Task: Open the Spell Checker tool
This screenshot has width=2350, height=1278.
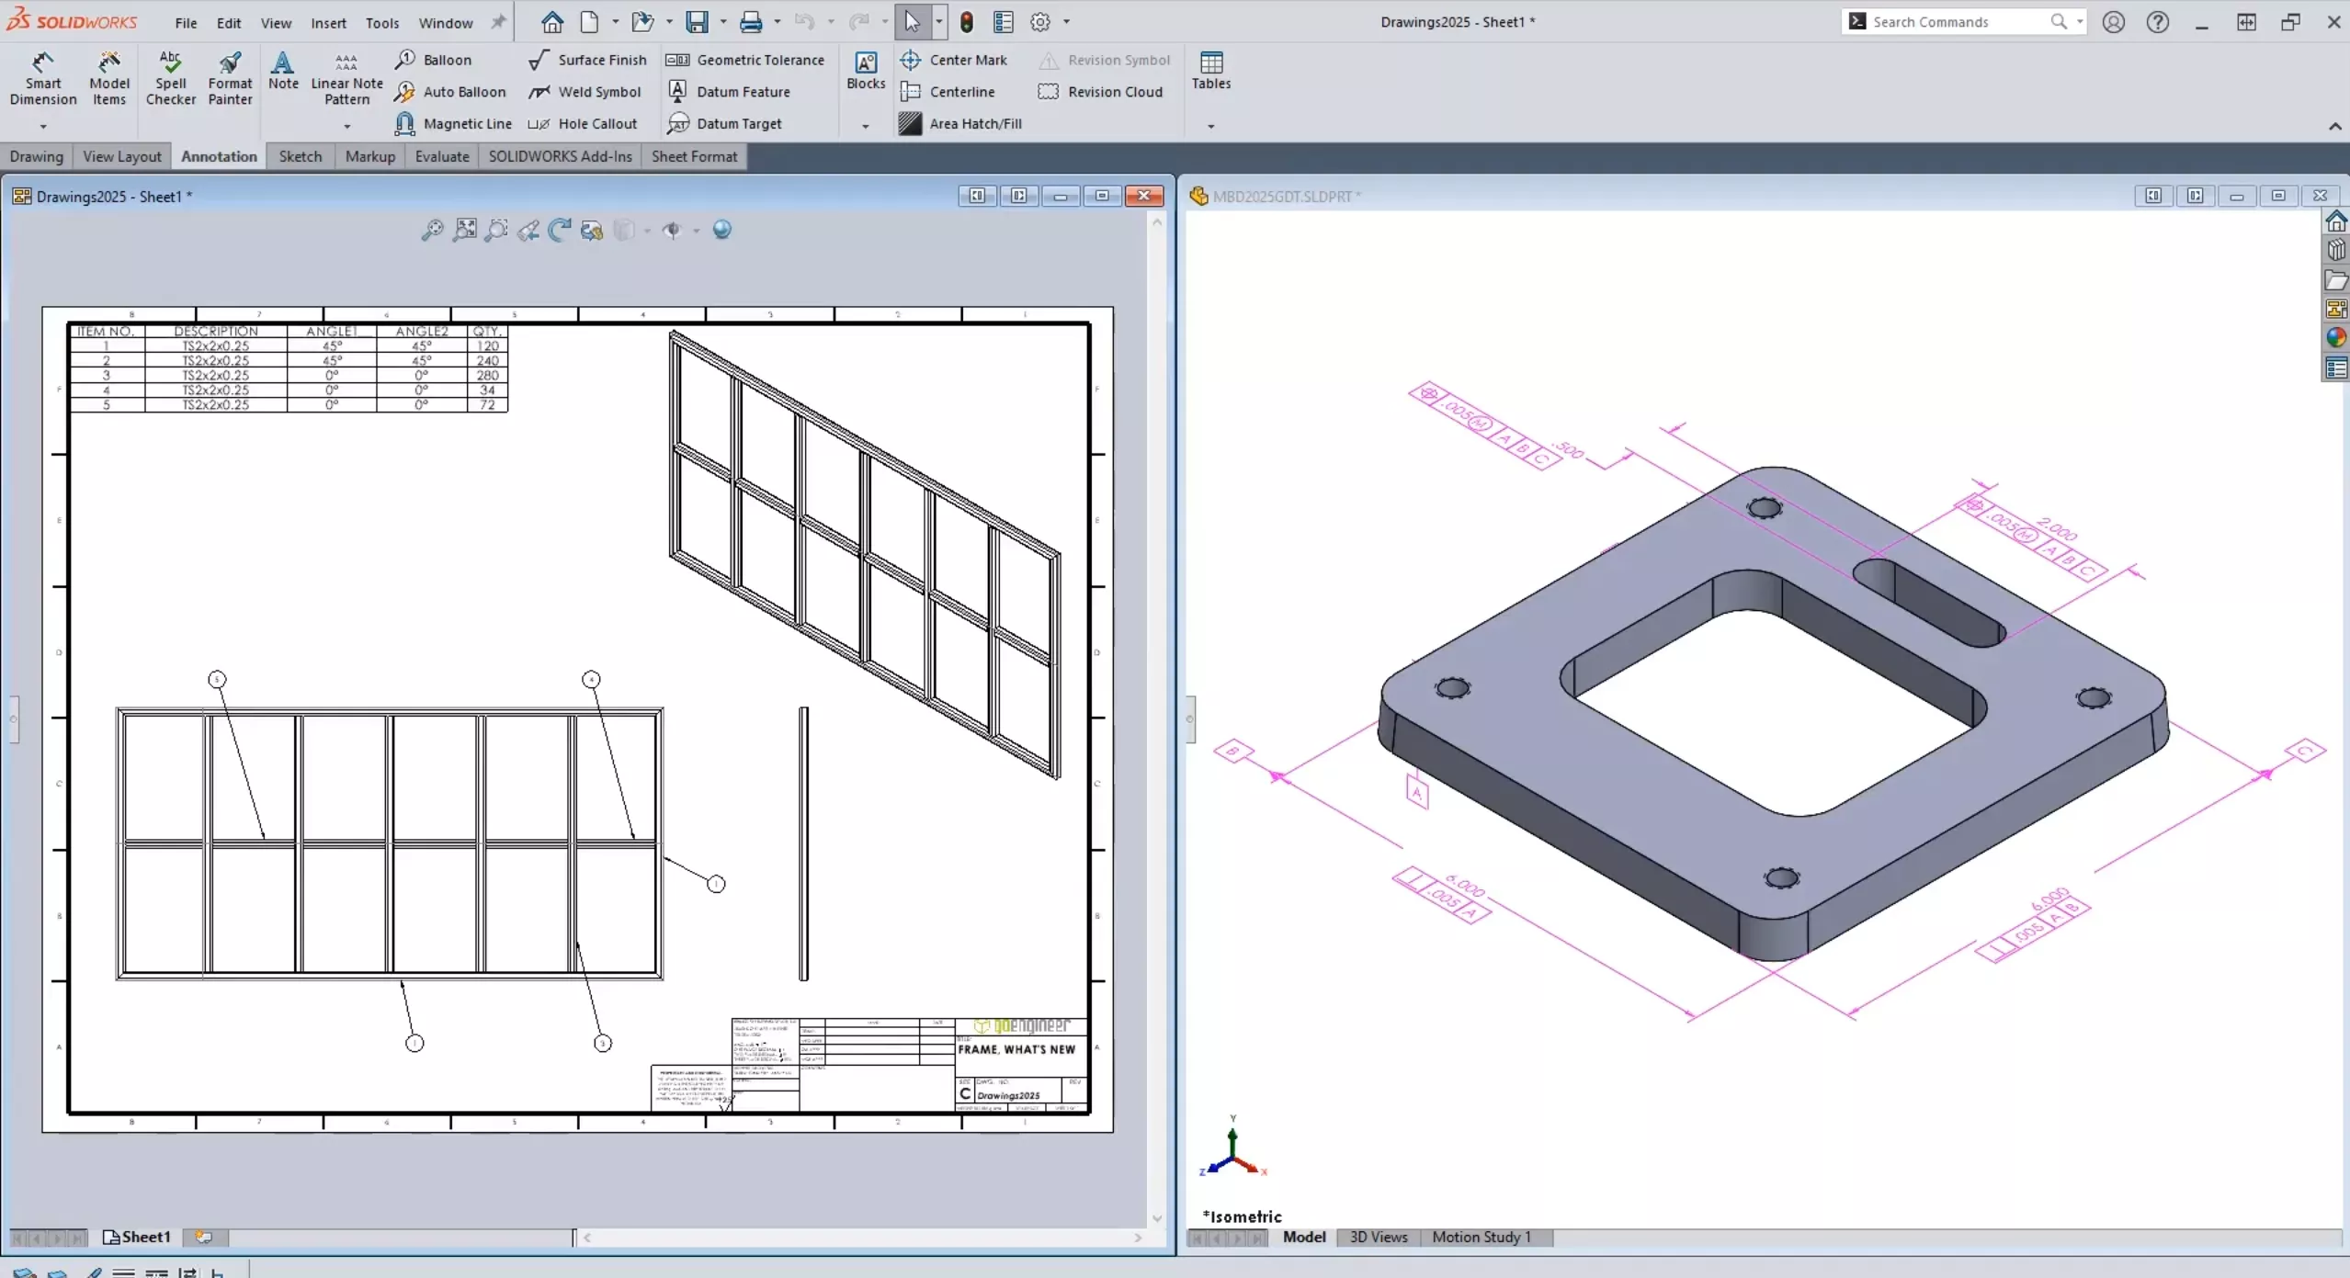Action: pyautogui.click(x=171, y=78)
